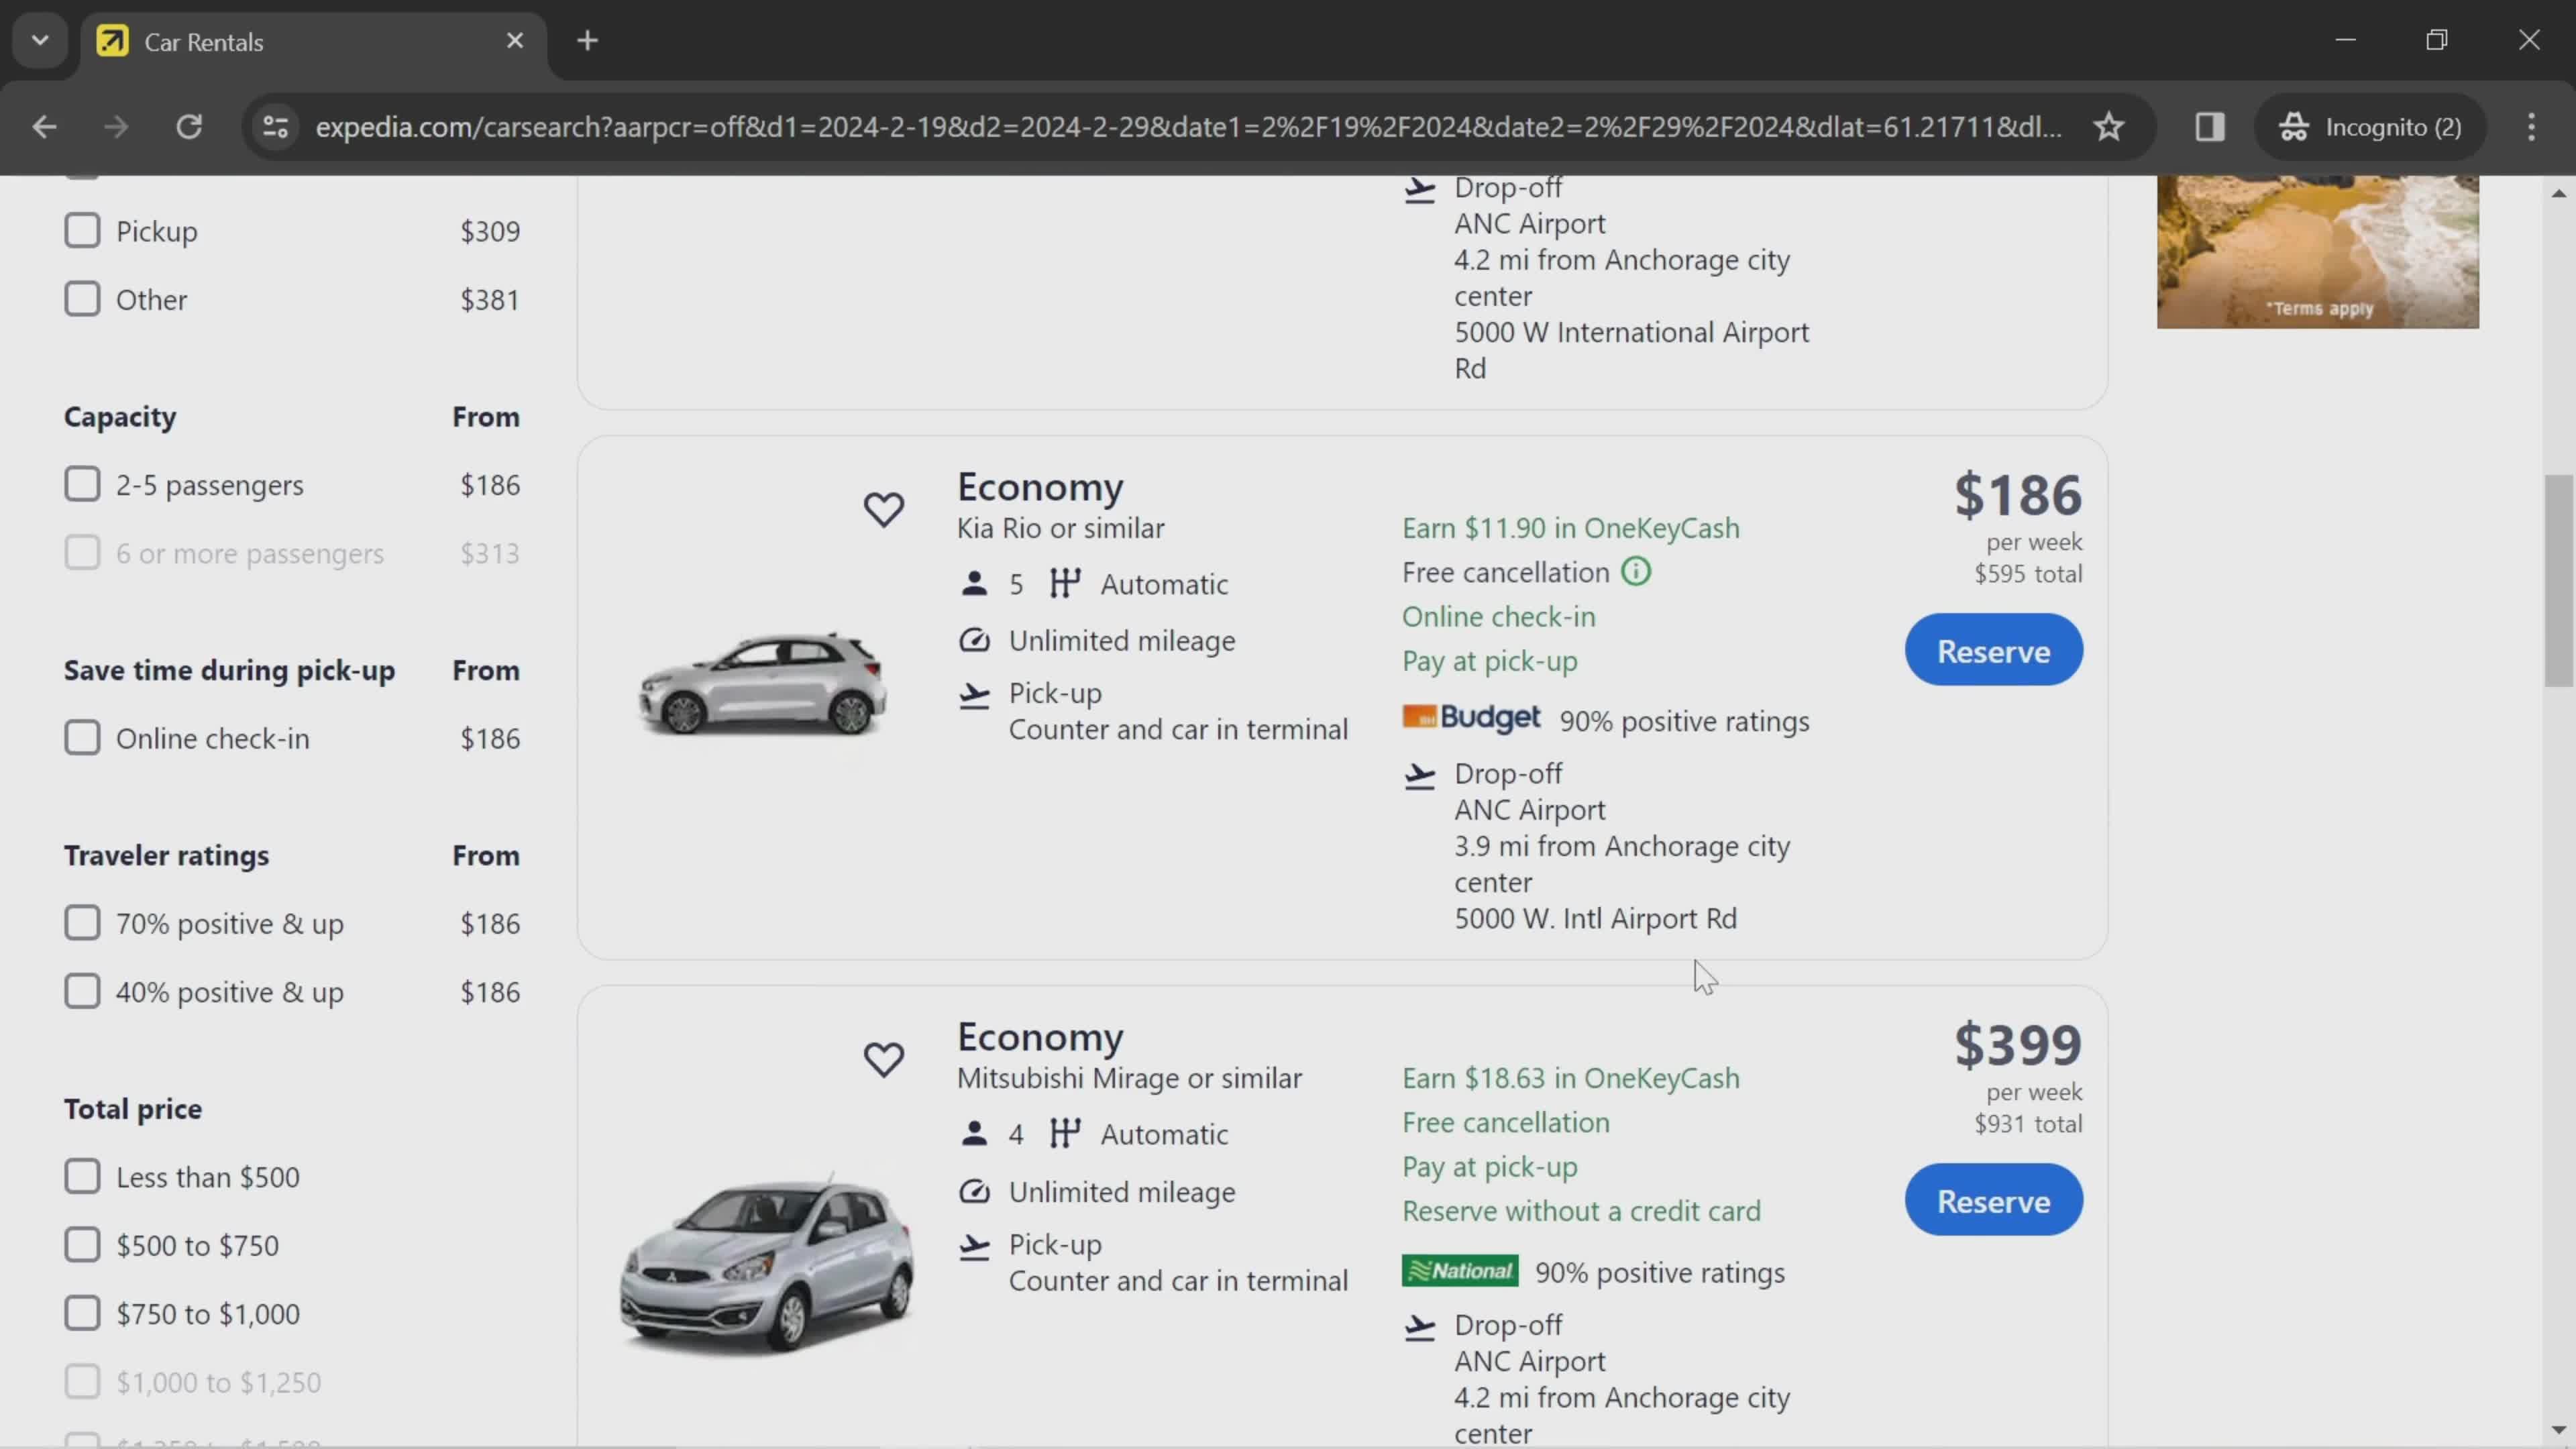Open the browser side panel icon
Viewport: 2576px width, 1449px height.
[x=2209, y=127]
